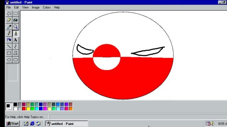This screenshot has width=227, height=127.
Task: Select the bright green palette swatch
Action: [32, 109]
